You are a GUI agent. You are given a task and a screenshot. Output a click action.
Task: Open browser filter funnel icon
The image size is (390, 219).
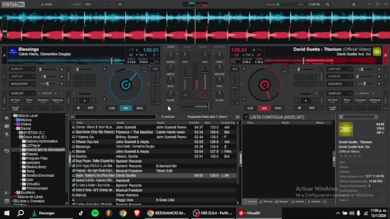coord(6,135)
